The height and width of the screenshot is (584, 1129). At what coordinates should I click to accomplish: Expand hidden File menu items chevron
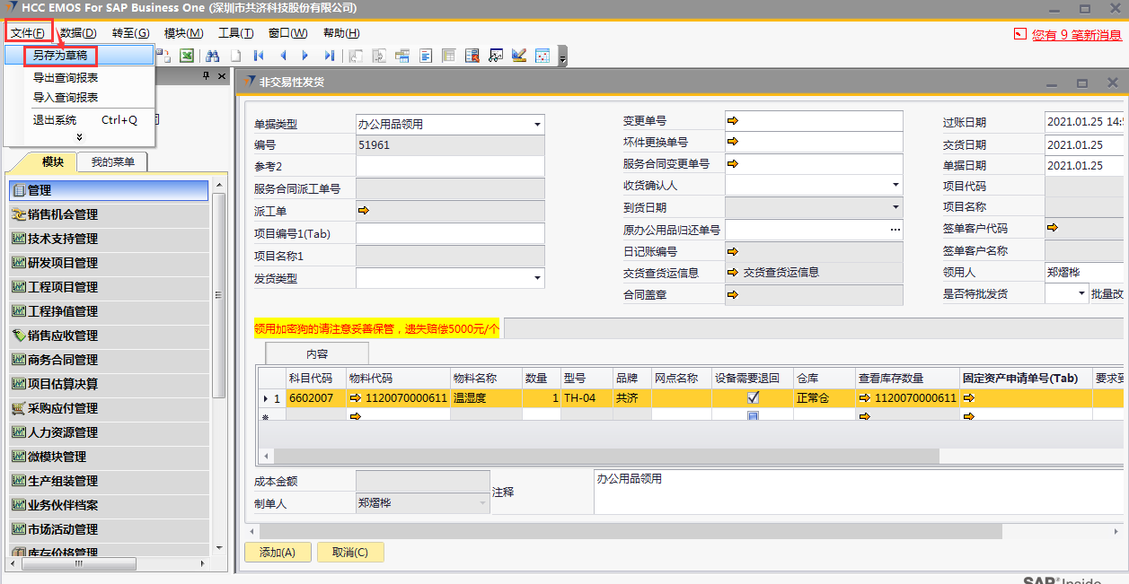pyautogui.click(x=79, y=137)
